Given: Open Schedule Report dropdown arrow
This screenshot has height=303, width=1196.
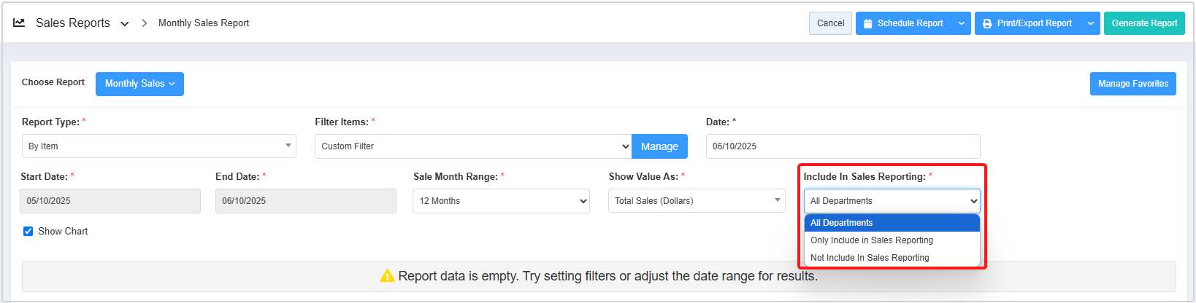Looking at the screenshot, I should (962, 23).
